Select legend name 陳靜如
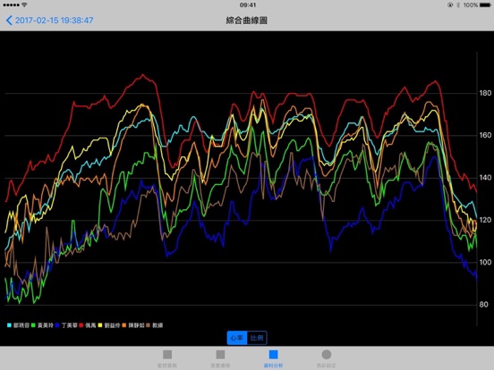This screenshot has width=494, height=370. click(x=136, y=325)
